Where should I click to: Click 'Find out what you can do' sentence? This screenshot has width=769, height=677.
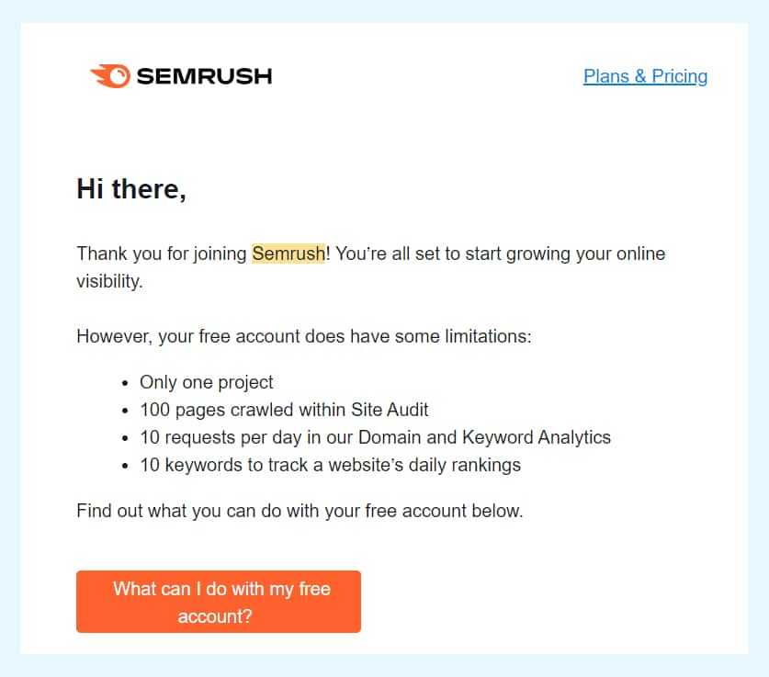[x=300, y=511]
